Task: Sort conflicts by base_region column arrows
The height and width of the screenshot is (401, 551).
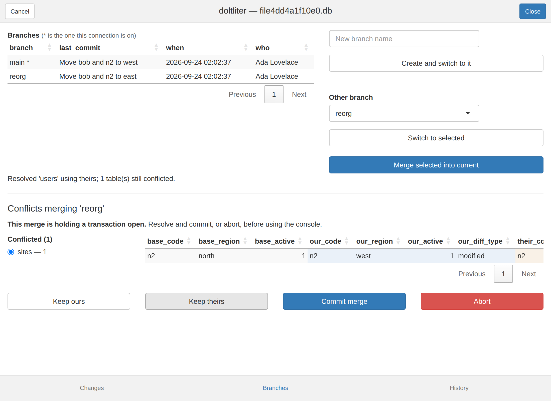Action: 245,241
